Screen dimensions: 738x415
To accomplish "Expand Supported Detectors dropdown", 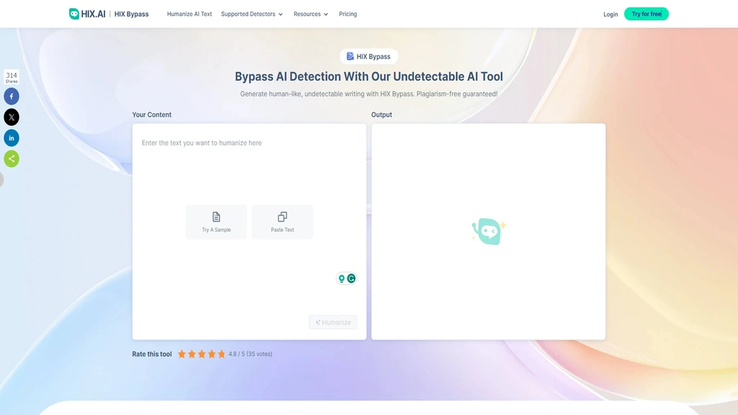I will tap(252, 14).
